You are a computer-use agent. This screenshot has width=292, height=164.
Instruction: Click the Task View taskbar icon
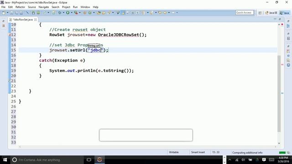(89, 160)
